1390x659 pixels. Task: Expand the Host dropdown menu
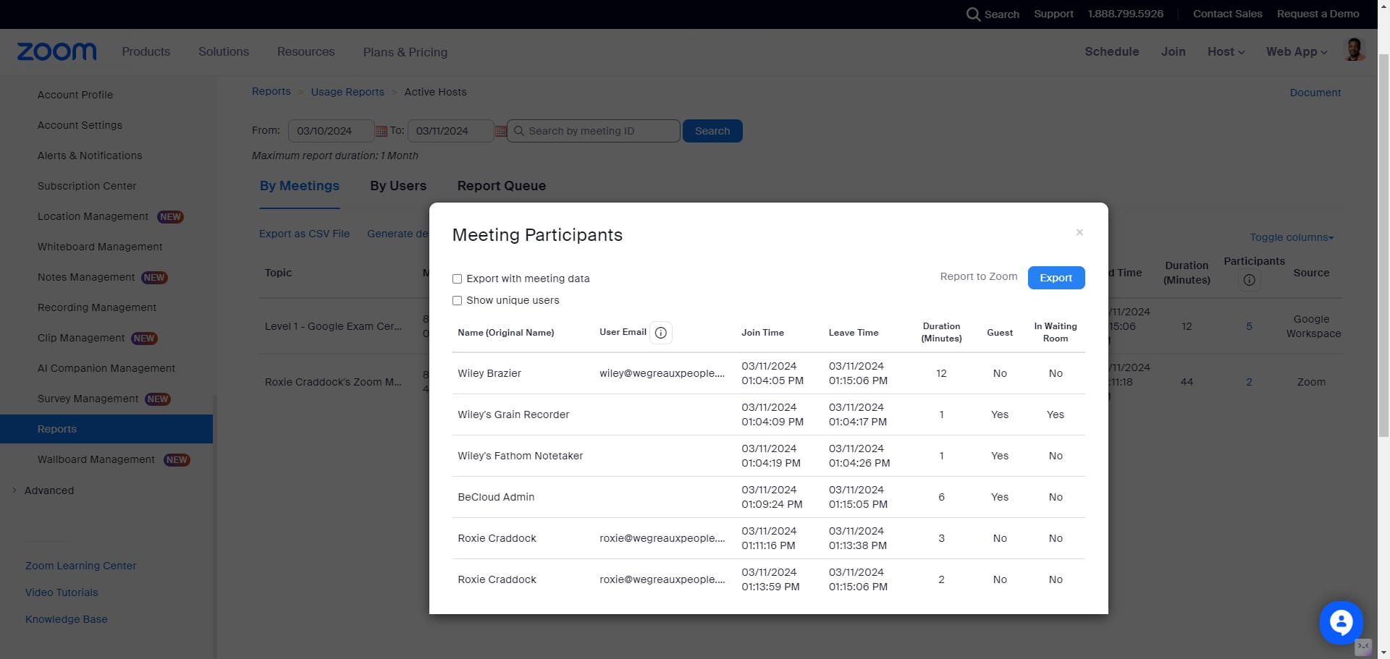coord(1226,52)
